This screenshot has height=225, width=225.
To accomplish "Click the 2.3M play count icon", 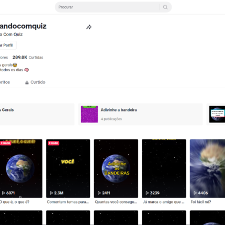I will [51, 193].
